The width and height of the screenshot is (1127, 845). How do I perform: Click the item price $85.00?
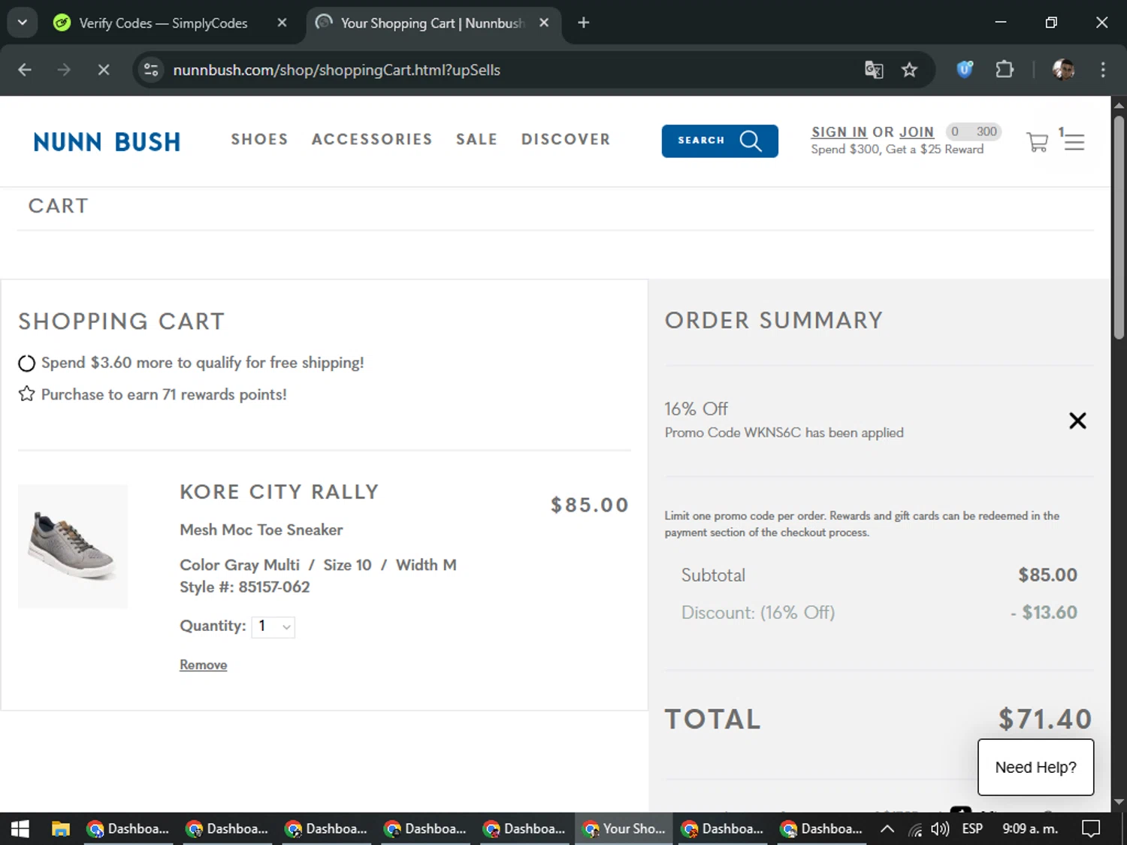click(x=590, y=505)
